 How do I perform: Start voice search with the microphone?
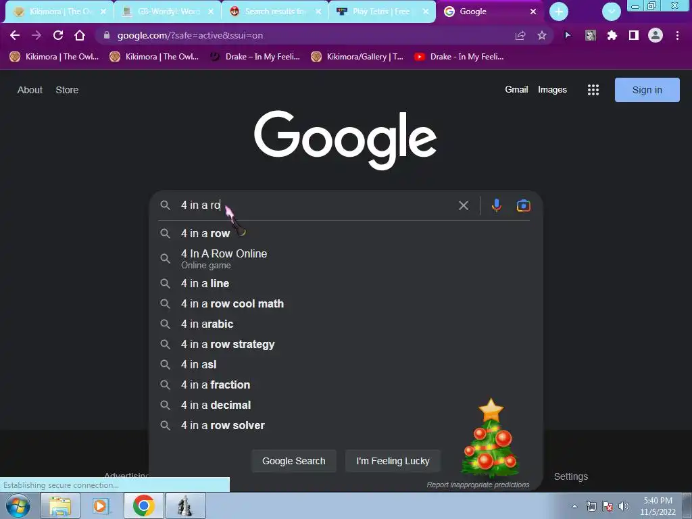click(x=497, y=205)
